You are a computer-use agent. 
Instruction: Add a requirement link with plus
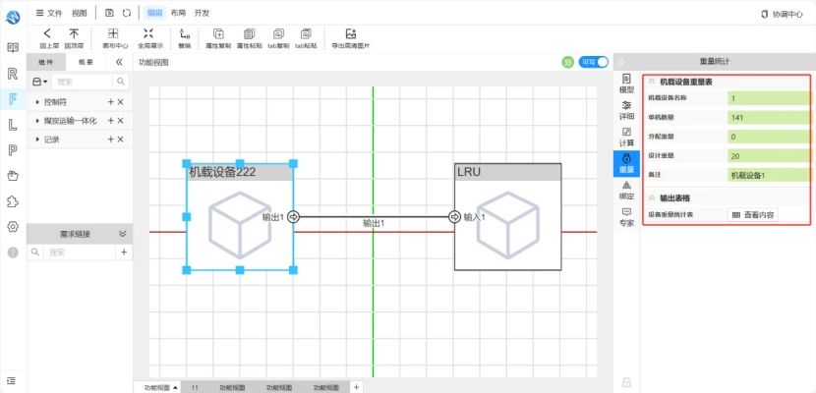point(124,253)
